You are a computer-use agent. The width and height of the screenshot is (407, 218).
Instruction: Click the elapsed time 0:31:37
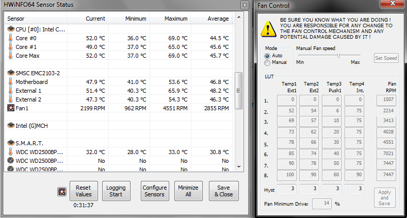pyautogui.click(x=84, y=205)
